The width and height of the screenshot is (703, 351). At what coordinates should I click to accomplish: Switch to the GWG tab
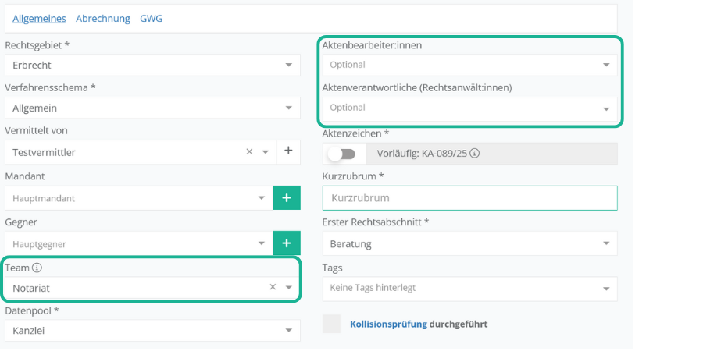click(x=152, y=18)
